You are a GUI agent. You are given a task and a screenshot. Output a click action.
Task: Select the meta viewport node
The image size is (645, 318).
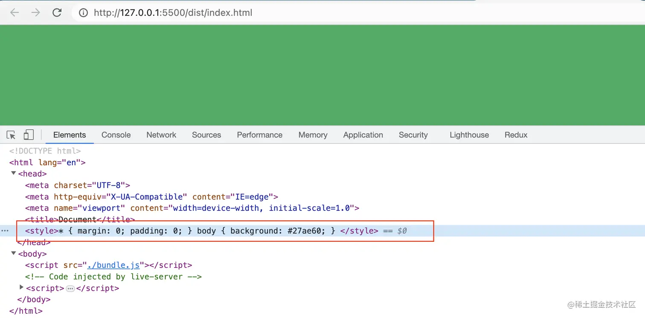[x=192, y=208]
